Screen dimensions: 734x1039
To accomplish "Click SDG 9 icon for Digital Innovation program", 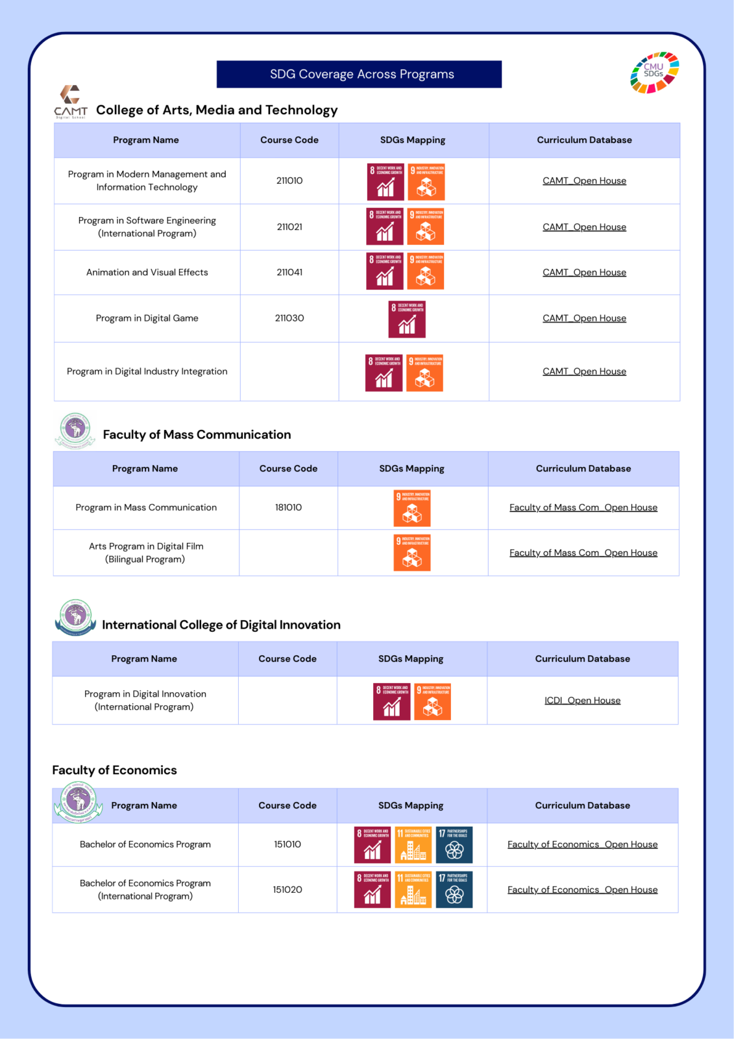I will (433, 702).
